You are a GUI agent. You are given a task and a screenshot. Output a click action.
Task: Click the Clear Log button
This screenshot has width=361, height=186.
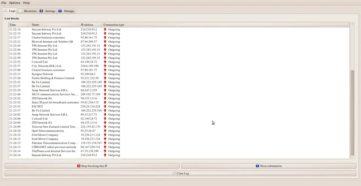point(180,173)
